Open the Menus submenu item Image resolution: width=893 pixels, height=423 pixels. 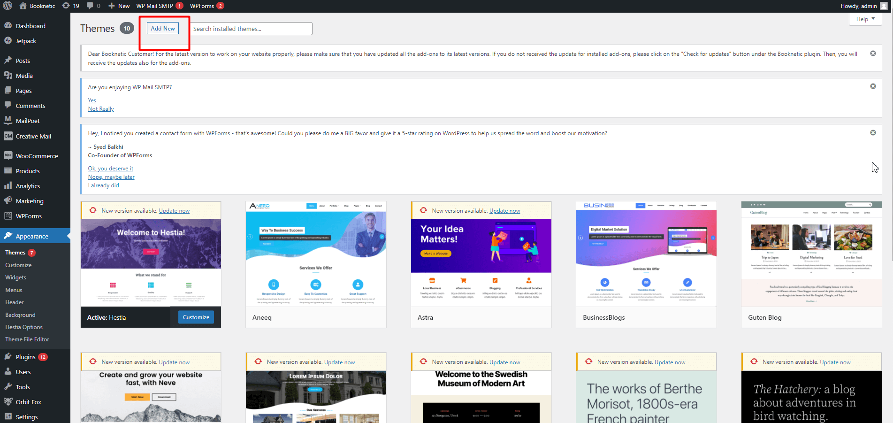(14, 290)
